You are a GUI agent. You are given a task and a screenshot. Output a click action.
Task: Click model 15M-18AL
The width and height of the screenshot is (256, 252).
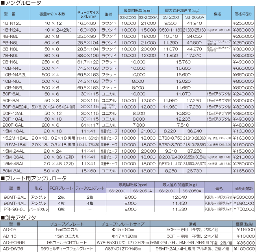click(x=13, y=131)
